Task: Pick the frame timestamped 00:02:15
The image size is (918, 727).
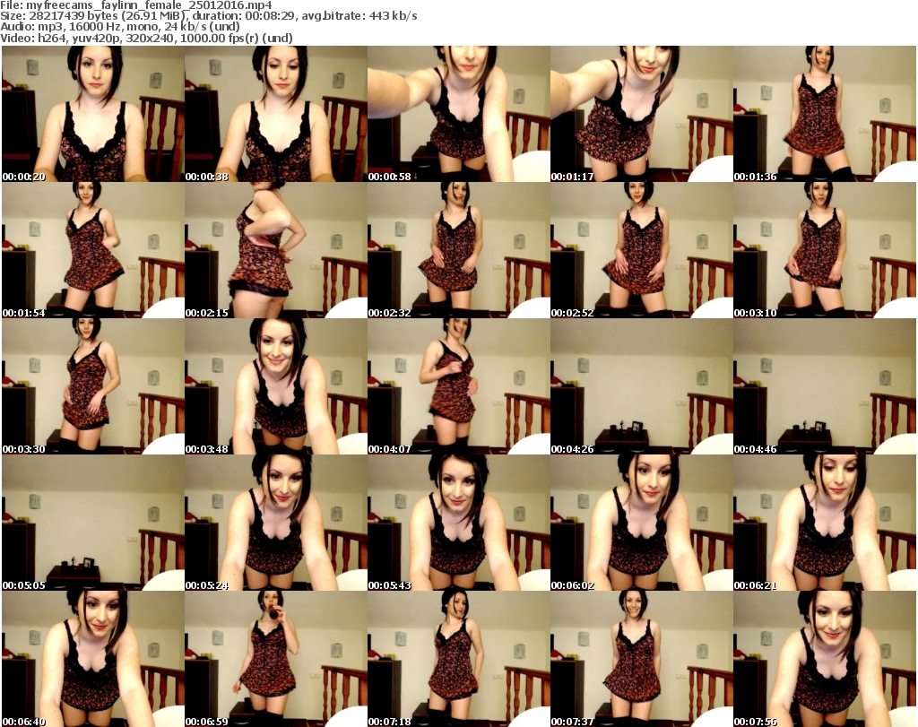Action: click(276, 250)
